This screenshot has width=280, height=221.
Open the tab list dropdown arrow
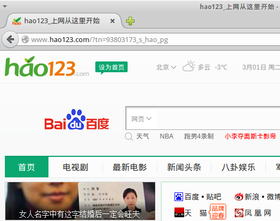tap(5, 7)
